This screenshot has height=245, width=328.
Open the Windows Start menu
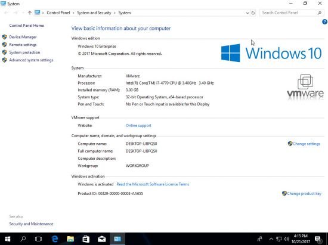click(8, 239)
